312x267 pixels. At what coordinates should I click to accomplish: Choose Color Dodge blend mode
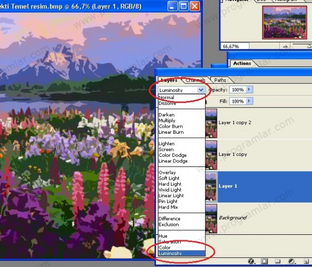click(173, 155)
